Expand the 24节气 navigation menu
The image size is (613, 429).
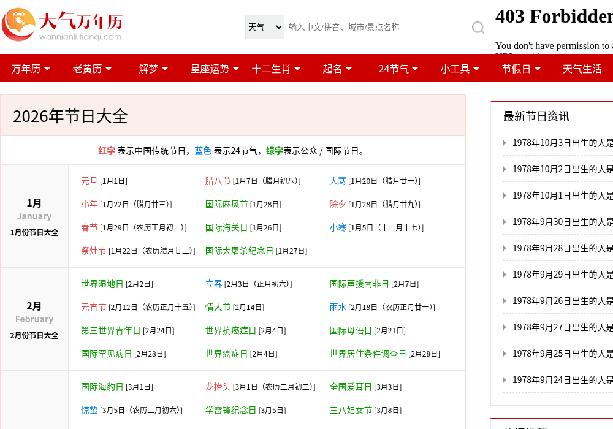tap(398, 69)
